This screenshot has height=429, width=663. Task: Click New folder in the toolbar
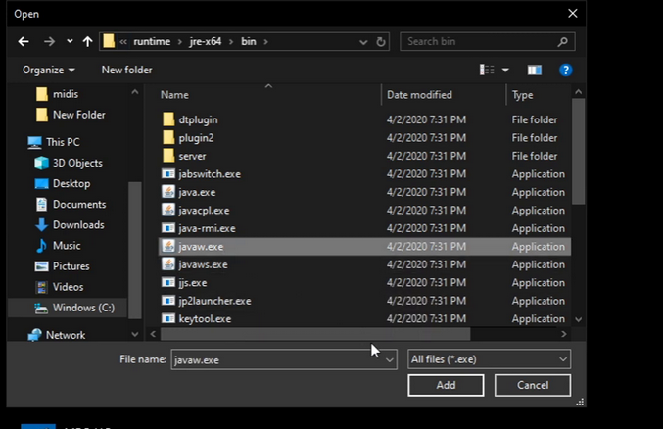[126, 70]
